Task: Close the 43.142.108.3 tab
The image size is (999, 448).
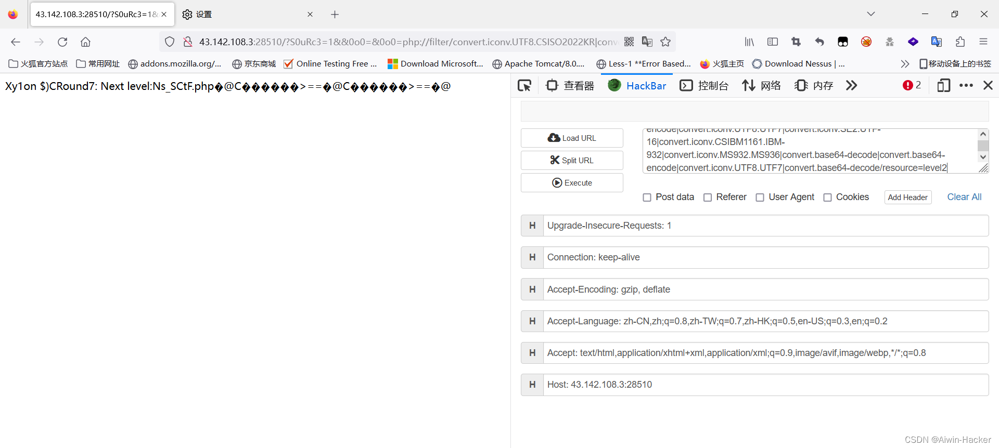Action: pos(164,15)
